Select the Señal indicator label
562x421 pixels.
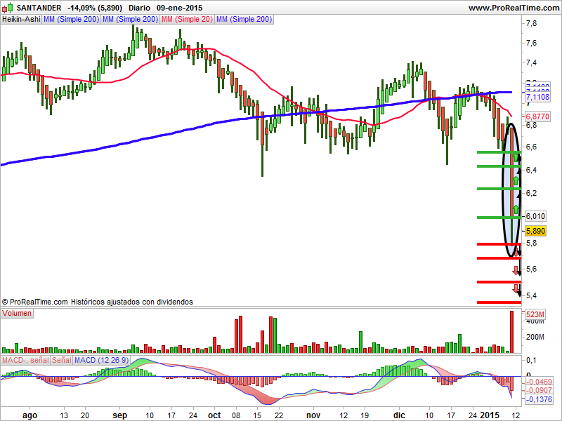coord(61,360)
